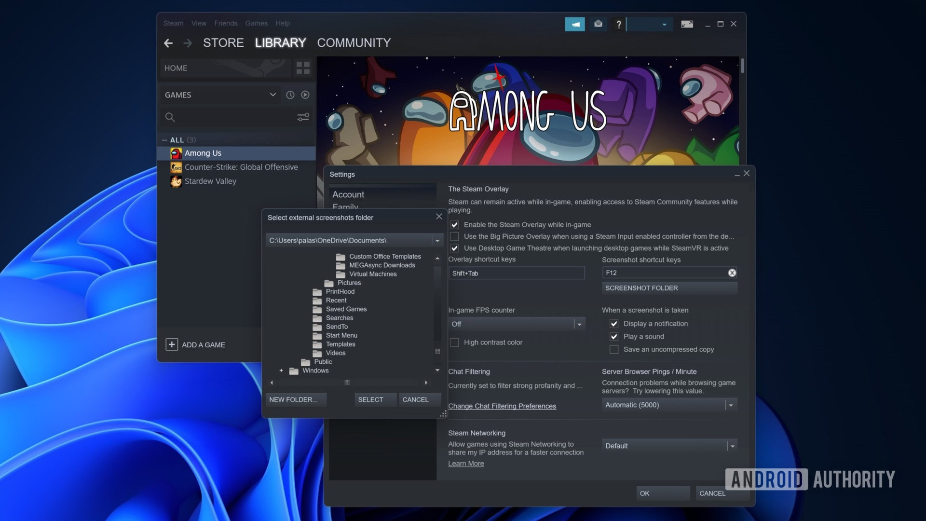Viewport: 926px width, 521px height.
Task: Toggle High contrast color checkbox
Action: (x=454, y=343)
